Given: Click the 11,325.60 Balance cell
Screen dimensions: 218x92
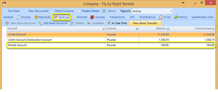Looking at the screenshot, I should tap(154, 34).
